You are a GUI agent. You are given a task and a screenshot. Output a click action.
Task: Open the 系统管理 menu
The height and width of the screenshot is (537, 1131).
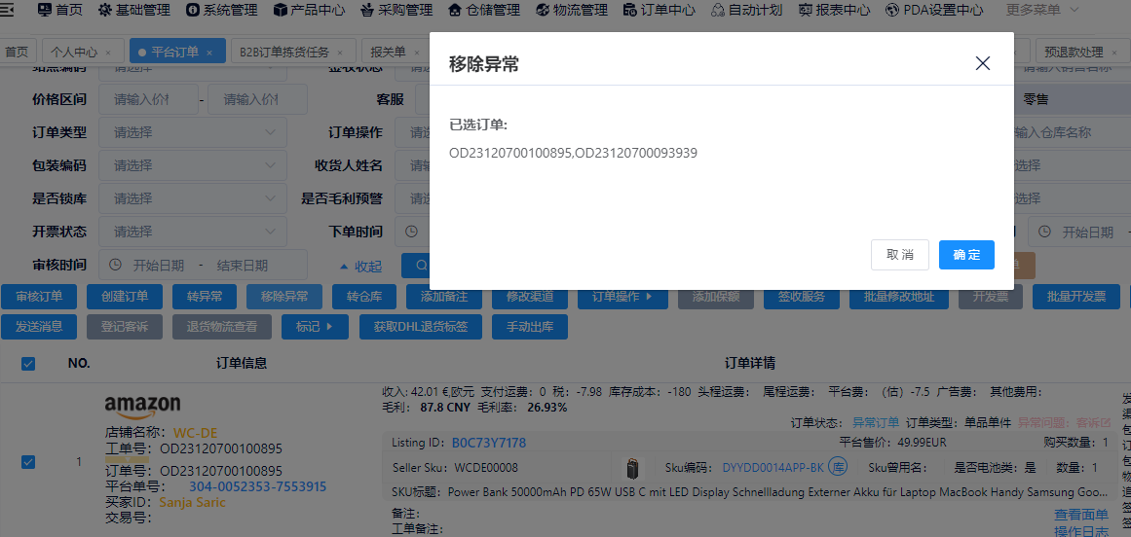[221, 10]
